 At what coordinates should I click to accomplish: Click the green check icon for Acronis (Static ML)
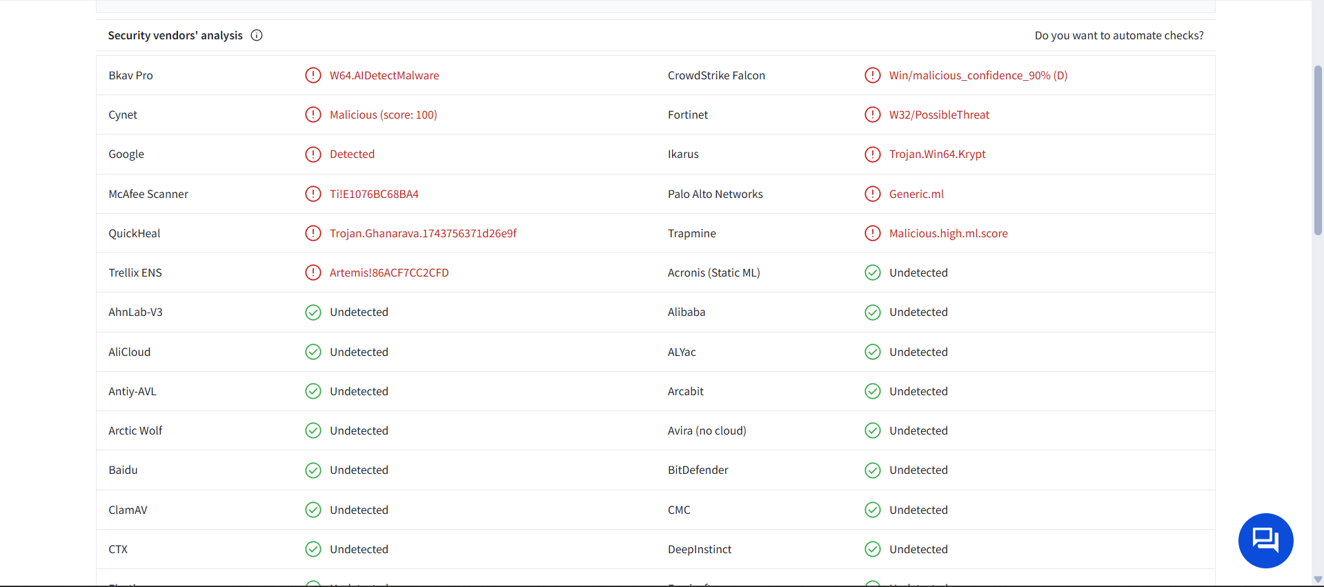click(x=873, y=272)
